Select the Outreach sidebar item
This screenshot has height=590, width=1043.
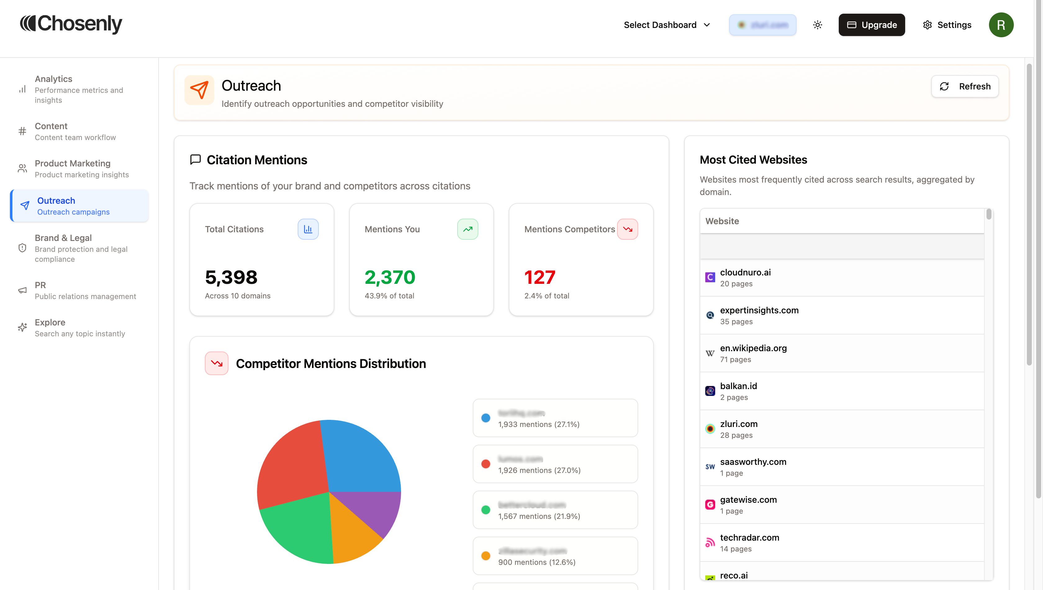pos(79,206)
